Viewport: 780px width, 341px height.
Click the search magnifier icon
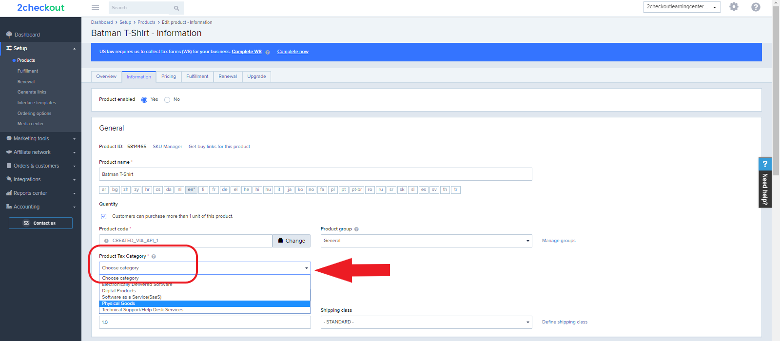[176, 8]
